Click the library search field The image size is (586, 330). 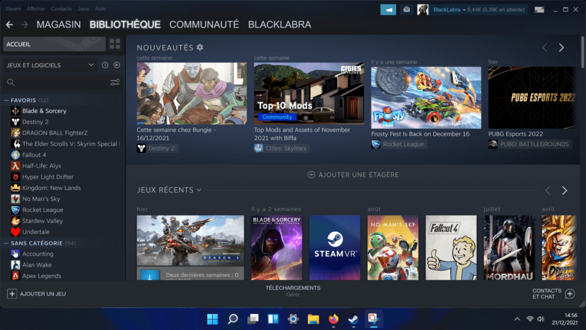62,82
